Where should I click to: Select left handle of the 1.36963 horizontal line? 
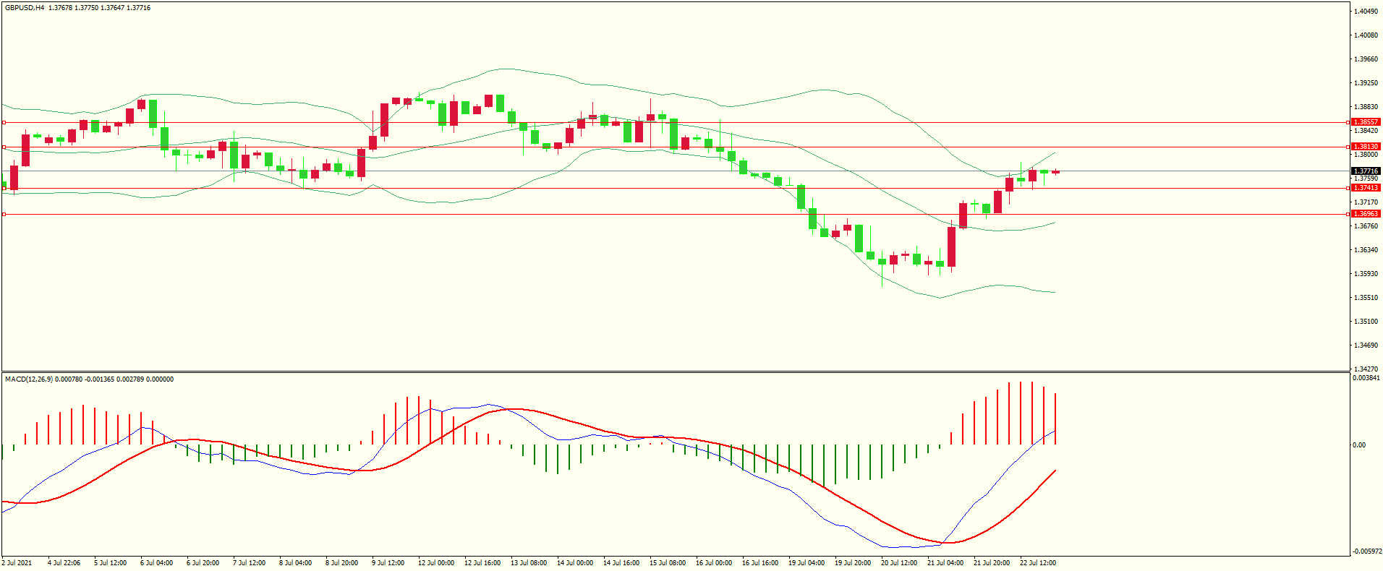pos(4,214)
